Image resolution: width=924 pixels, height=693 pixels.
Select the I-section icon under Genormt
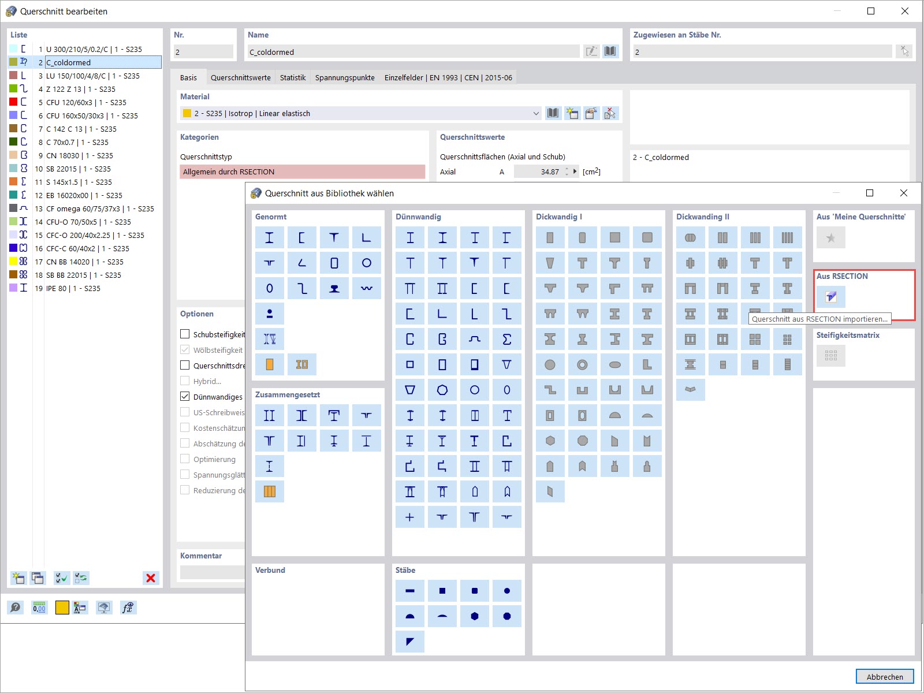tap(269, 237)
